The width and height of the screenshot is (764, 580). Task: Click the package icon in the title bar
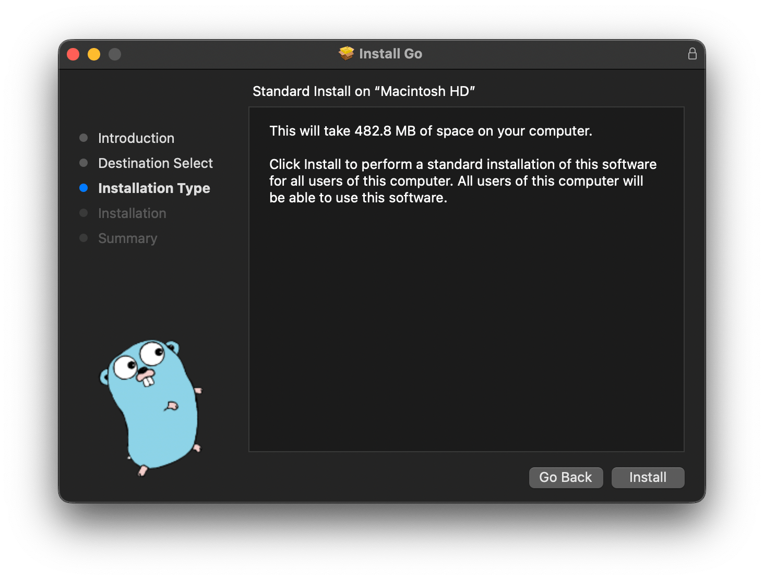coord(345,53)
